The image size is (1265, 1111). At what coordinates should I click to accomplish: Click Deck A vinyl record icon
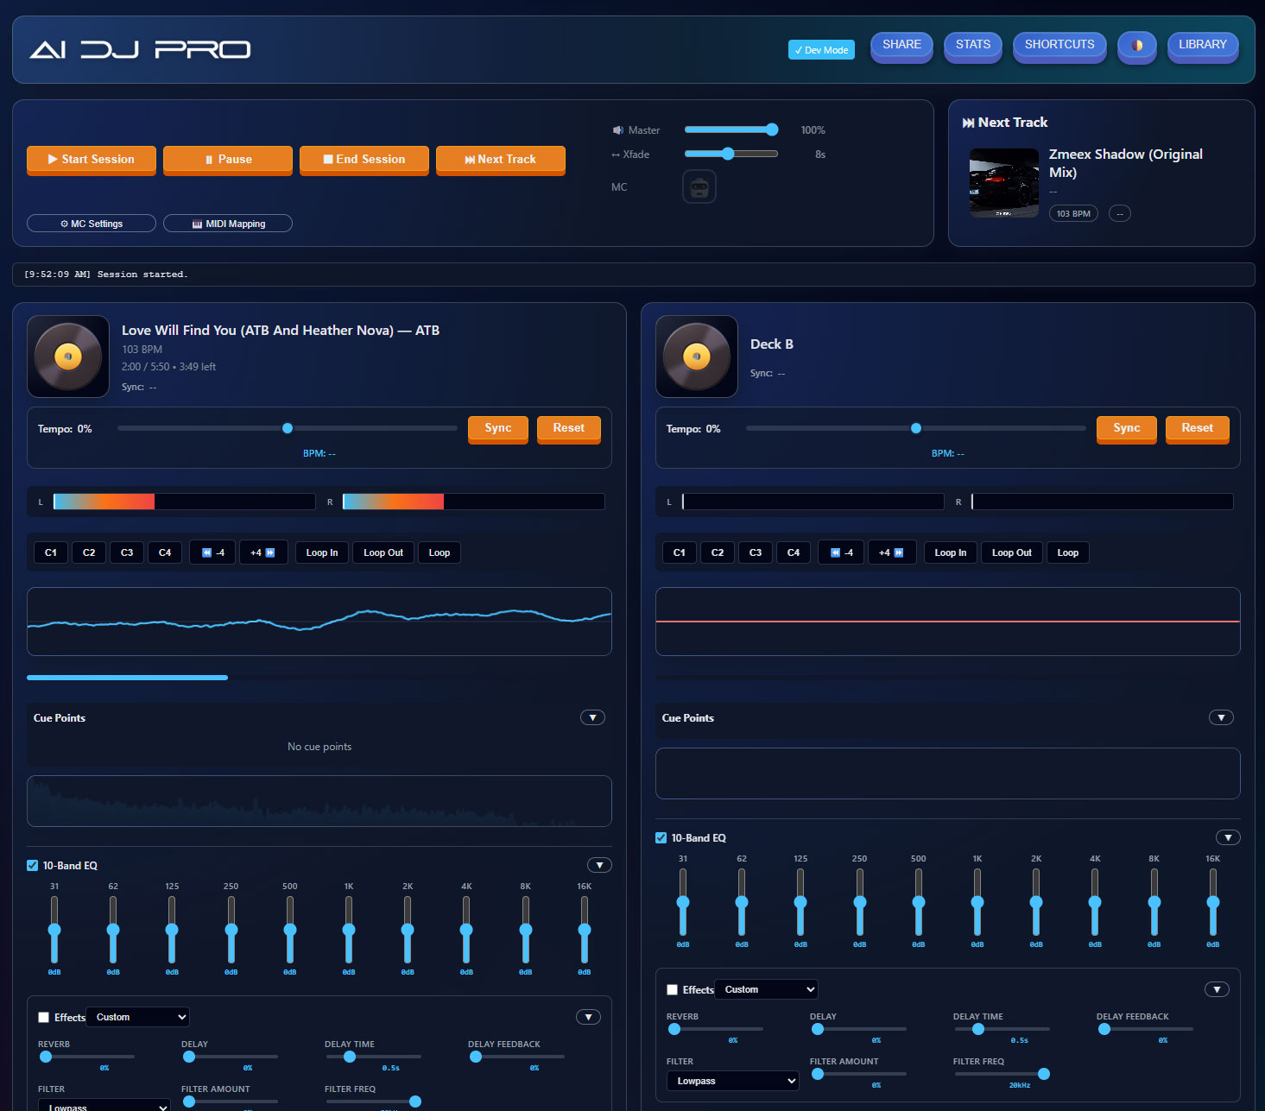click(x=68, y=356)
